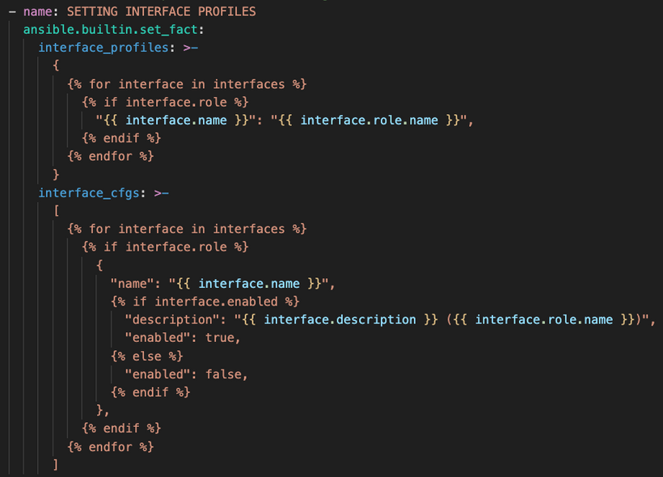Click the folded scalar indicator after interface_profiles
663x477 pixels.
click(x=191, y=48)
